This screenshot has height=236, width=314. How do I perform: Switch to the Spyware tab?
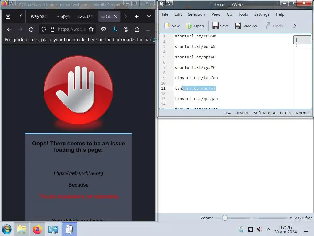(x=64, y=17)
